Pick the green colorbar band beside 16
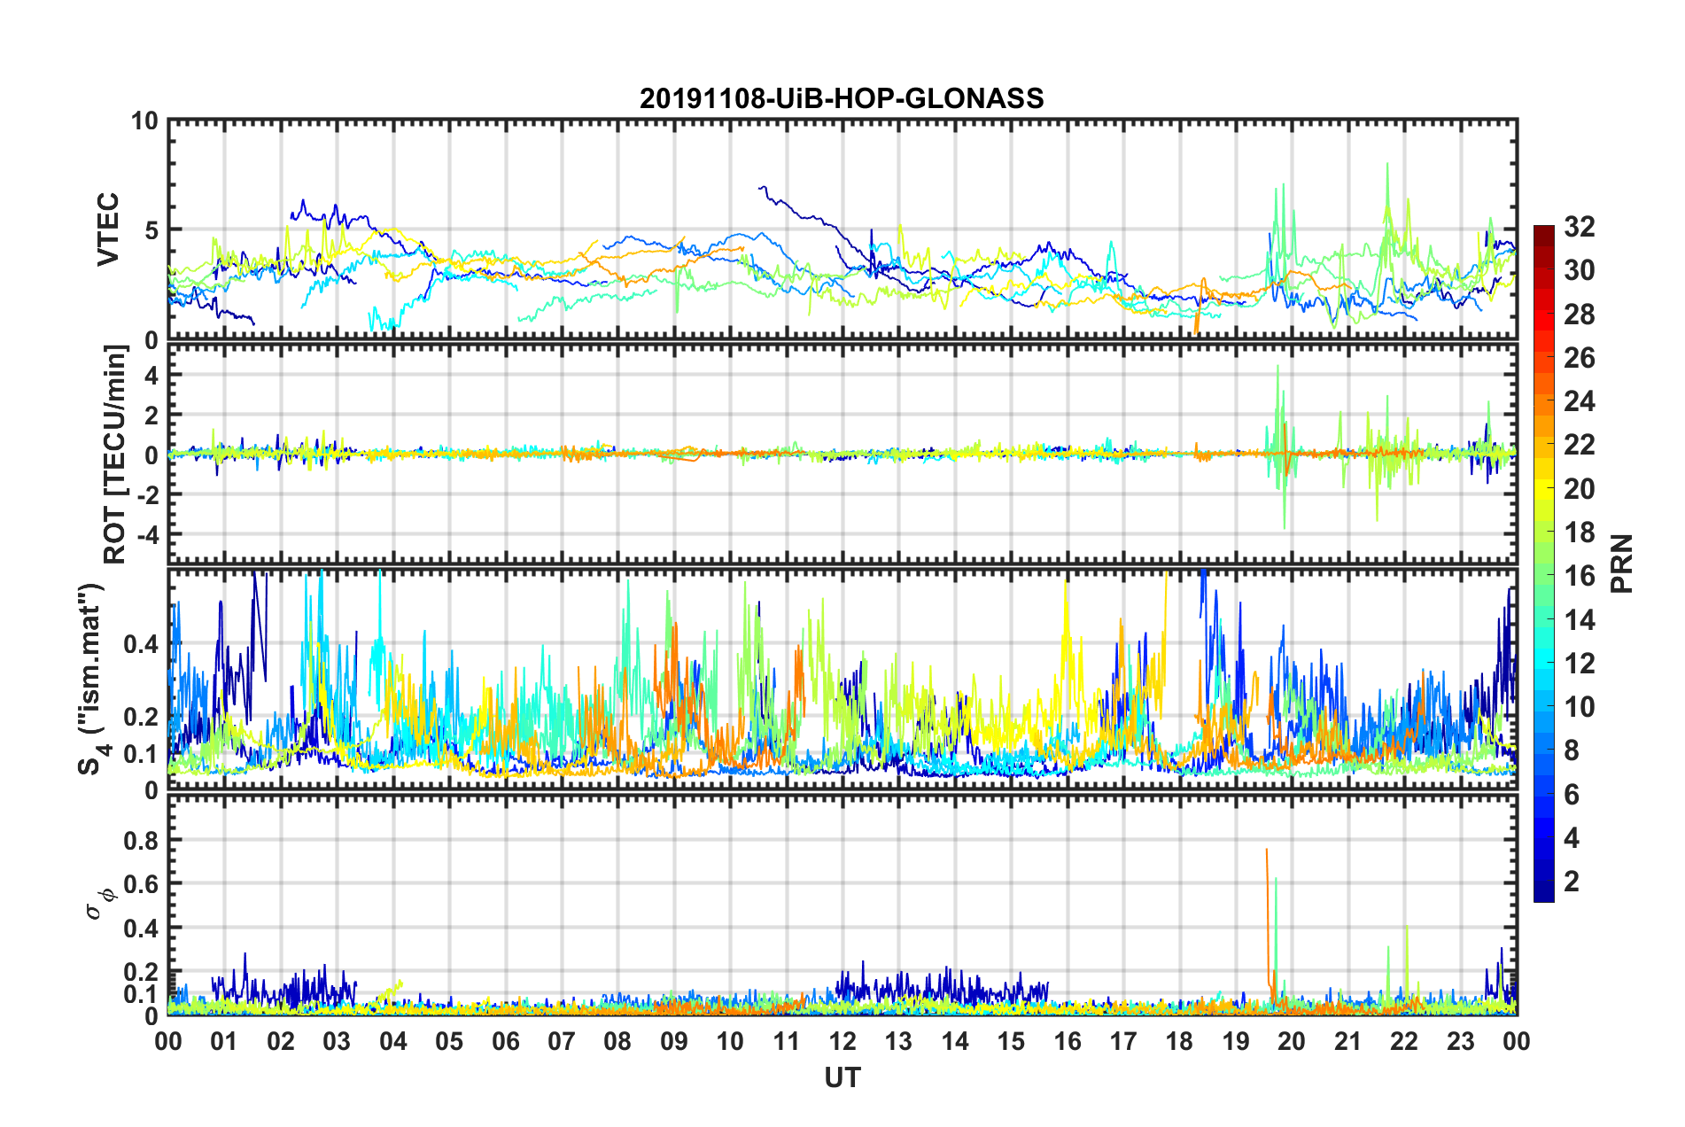The image size is (1685, 1127). 1543,575
